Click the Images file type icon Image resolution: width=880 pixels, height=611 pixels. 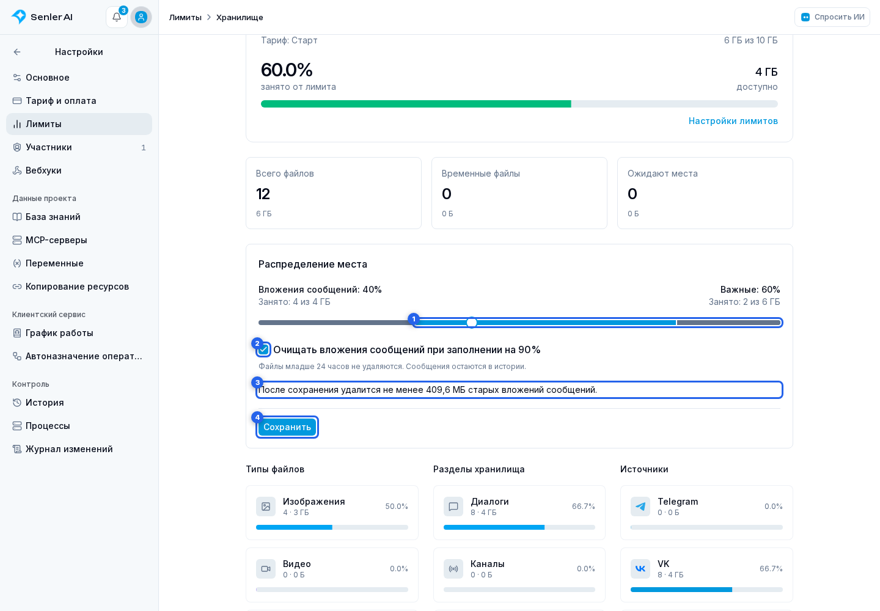(266, 507)
